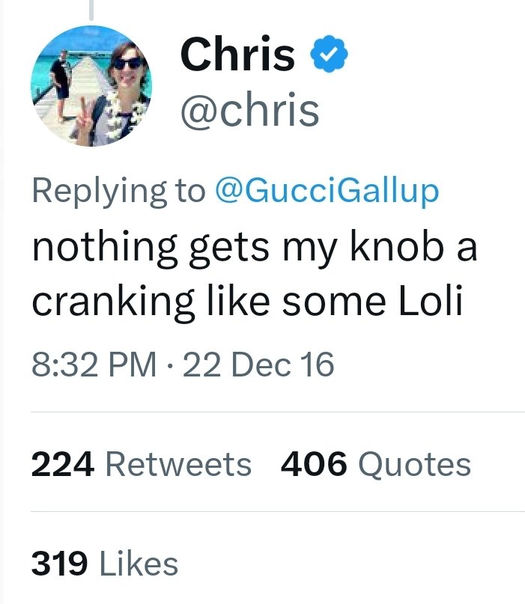Click the word 'Quotes' label

(415, 464)
